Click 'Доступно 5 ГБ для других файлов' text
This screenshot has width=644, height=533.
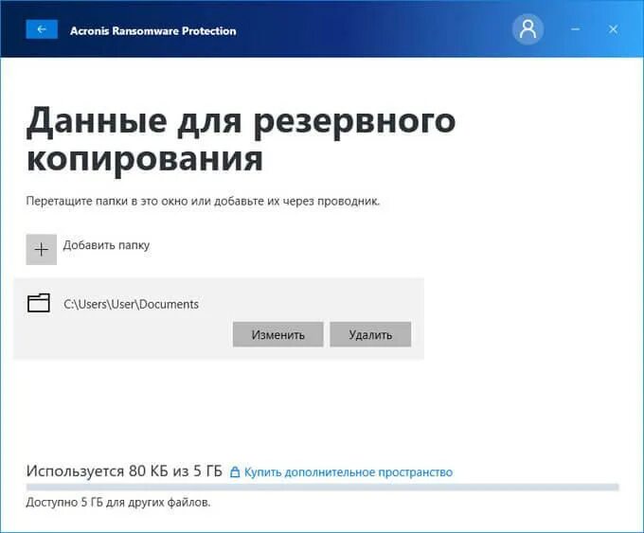[x=118, y=502]
